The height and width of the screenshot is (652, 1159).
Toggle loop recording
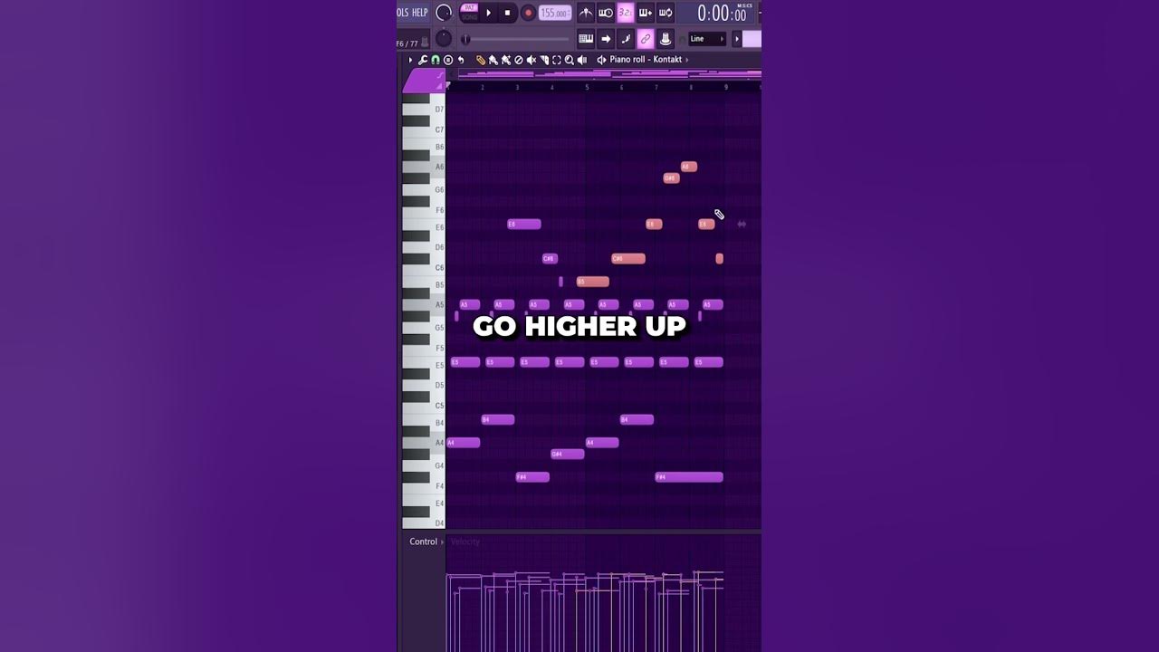666,13
